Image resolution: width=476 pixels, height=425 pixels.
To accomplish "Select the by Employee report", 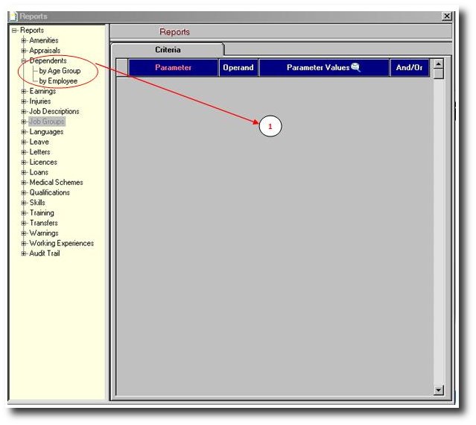I will pyautogui.click(x=58, y=81).
